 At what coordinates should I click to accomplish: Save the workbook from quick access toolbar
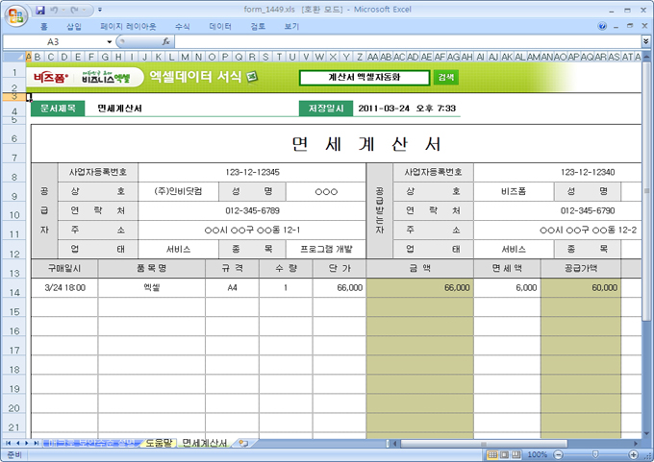[40, 9]
